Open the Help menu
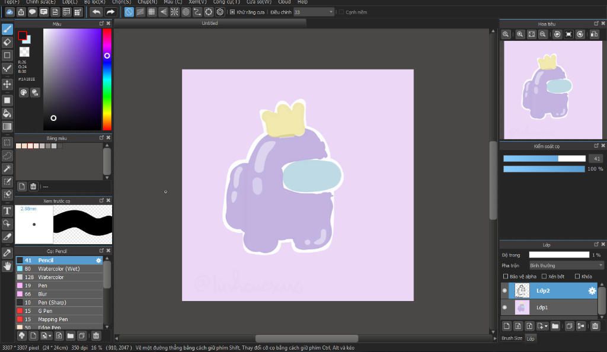Image resolution: width=607 pixels, height=352 pixels. pos(302,2)
